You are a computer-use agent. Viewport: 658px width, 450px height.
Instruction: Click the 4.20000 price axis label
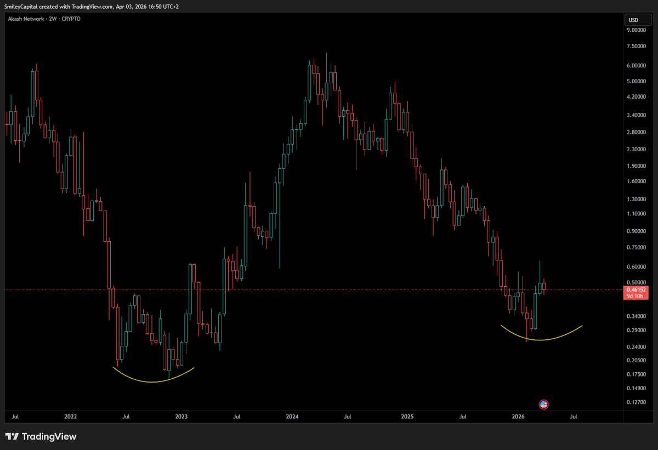point(636,96)
